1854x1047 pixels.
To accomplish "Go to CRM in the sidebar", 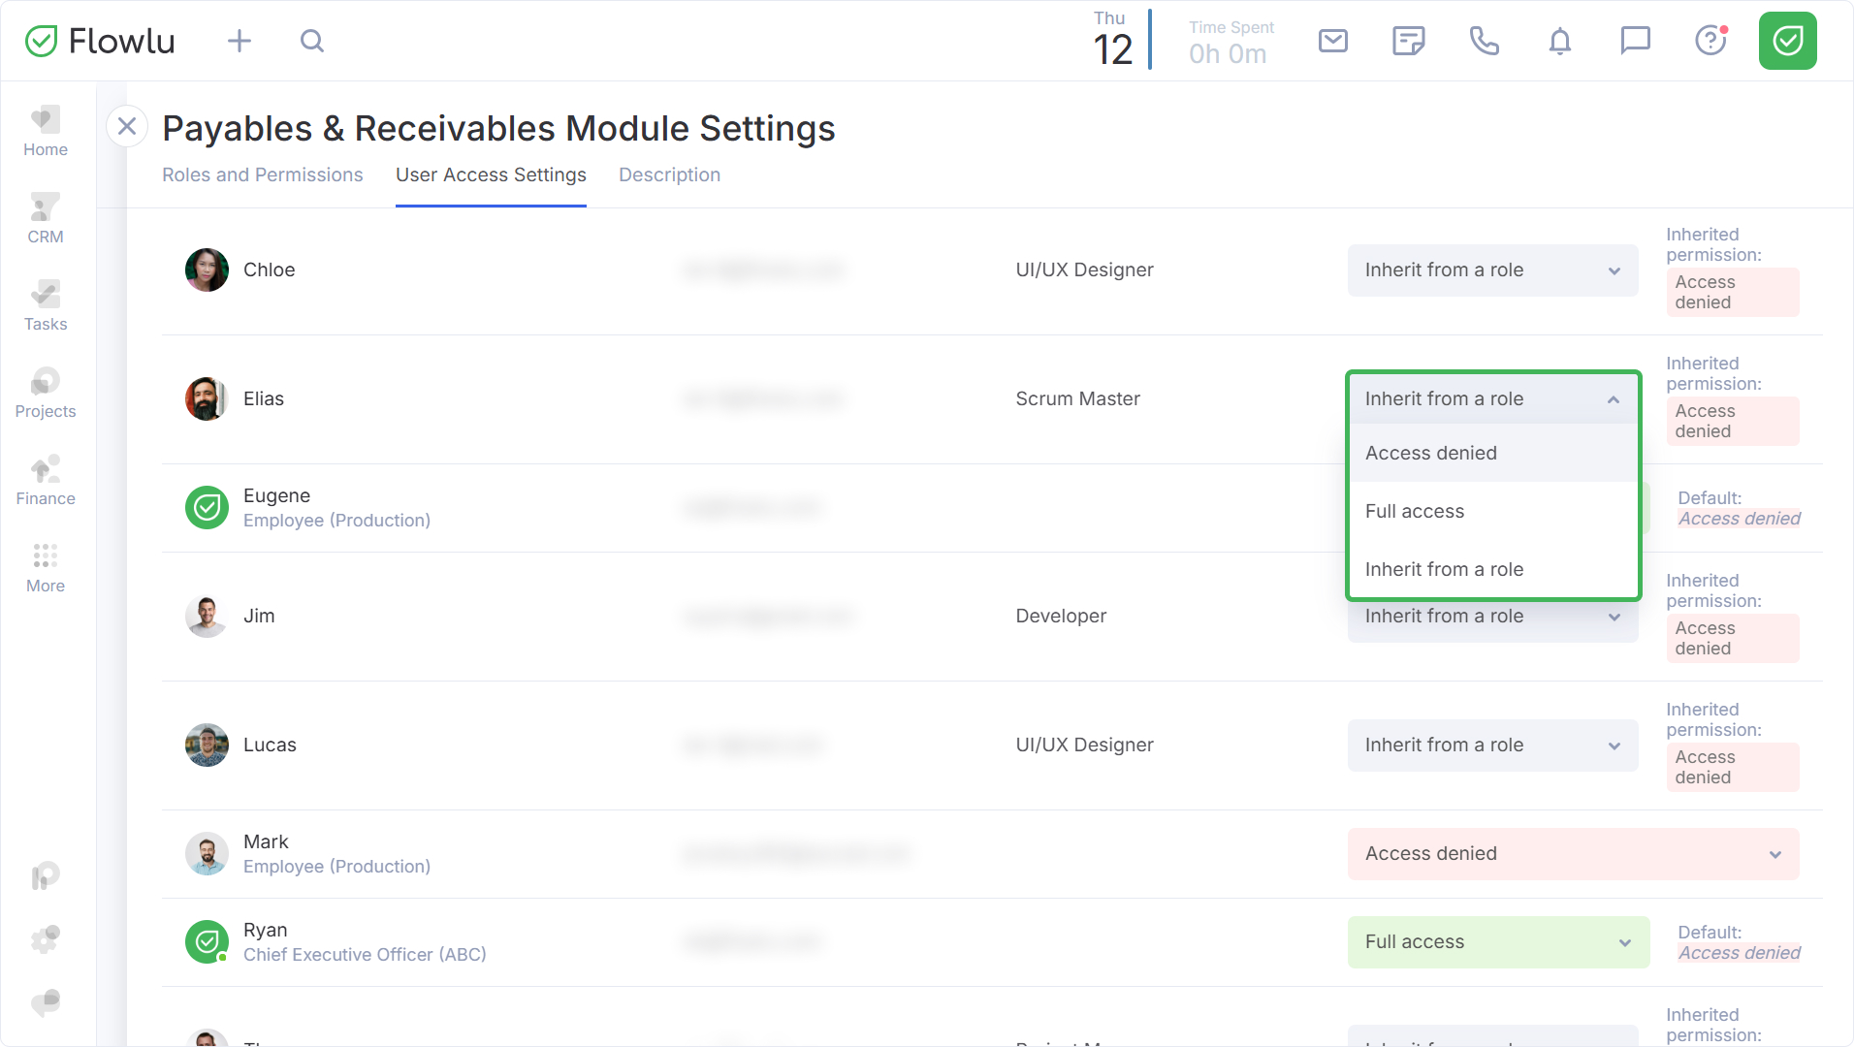I will 46,218.
